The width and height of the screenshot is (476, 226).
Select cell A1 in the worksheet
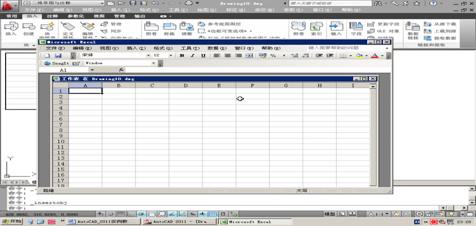point(86,91)
